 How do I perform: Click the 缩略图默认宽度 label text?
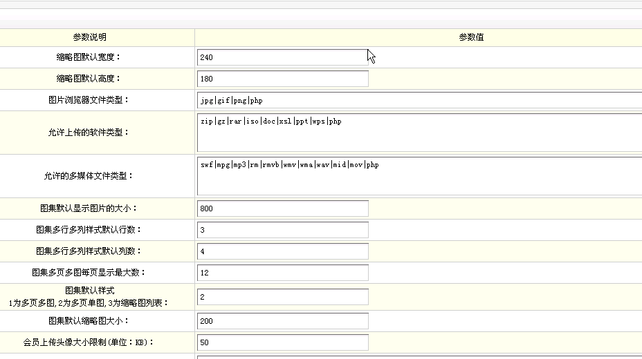click(89, 58)
